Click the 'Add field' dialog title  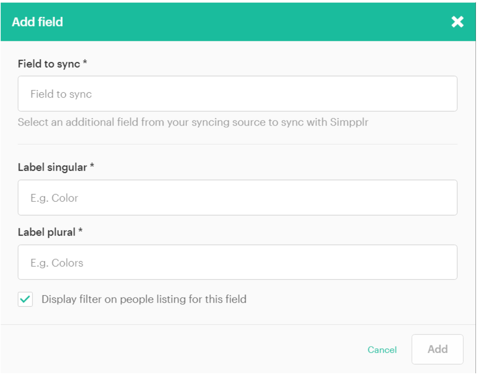click(x=37, y=22)
